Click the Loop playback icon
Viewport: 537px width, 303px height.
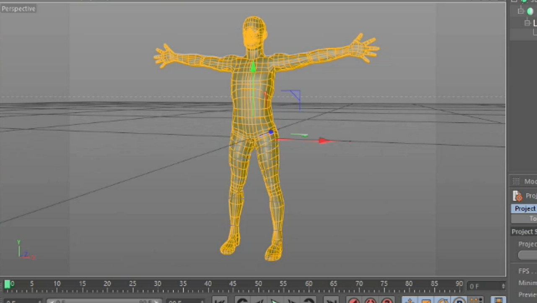310,300
